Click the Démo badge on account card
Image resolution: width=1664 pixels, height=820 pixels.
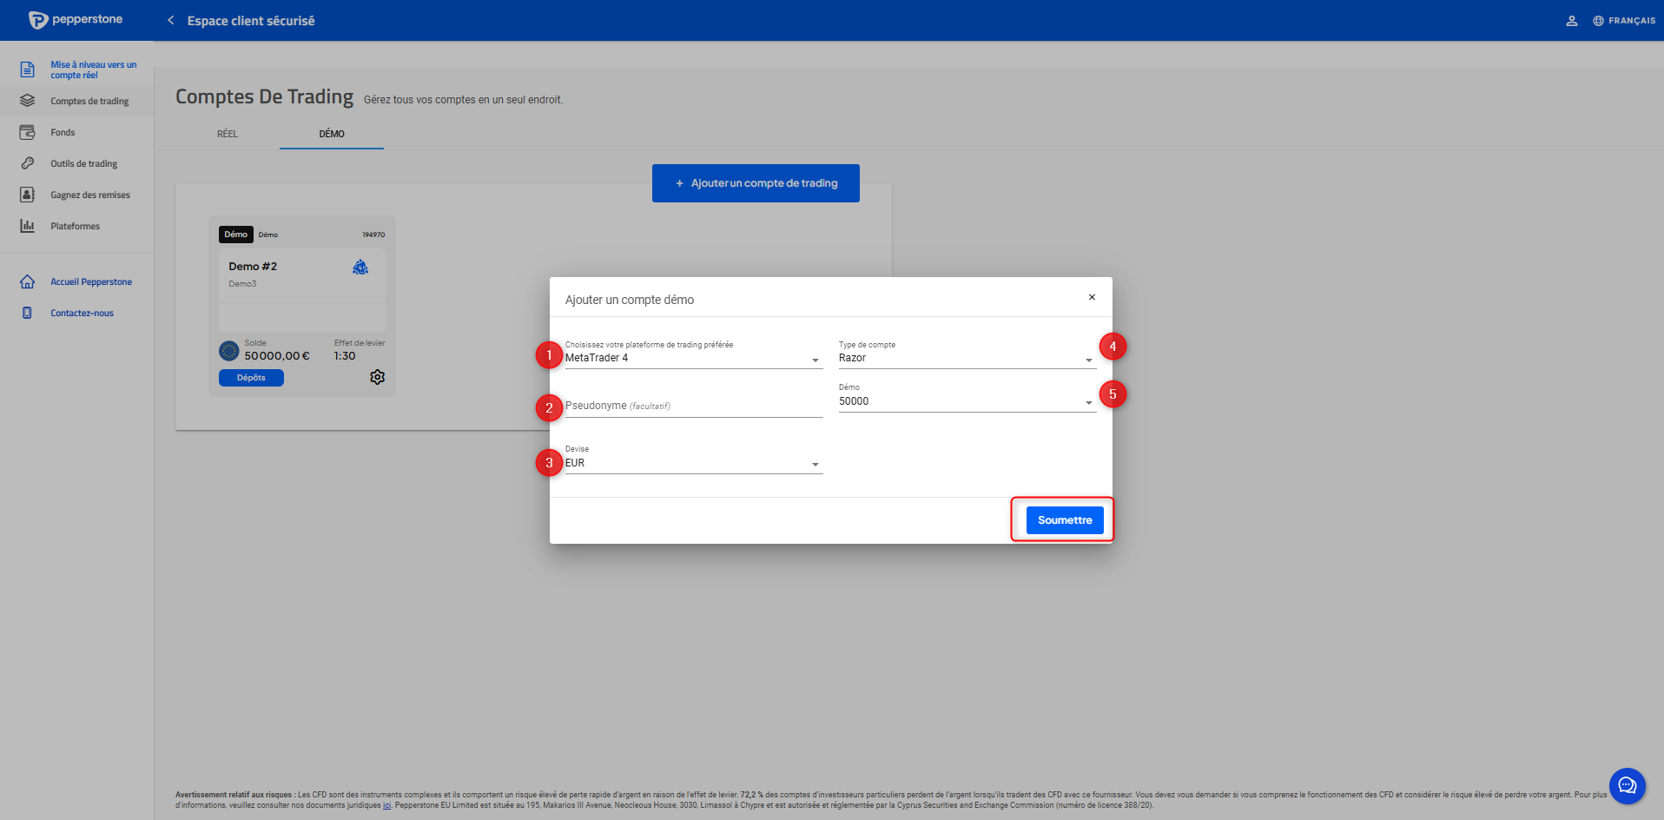[x=236, y=235]
